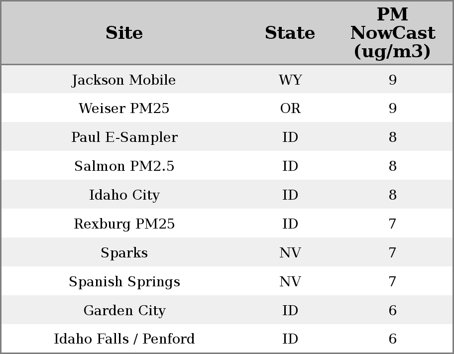Screen dimensions: 454x354
Task: Click the PM NowCast column header
Action: [x=392, y=33]
